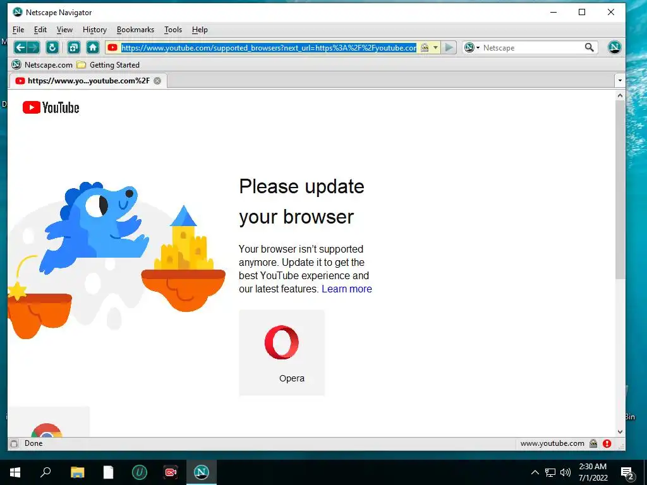Click the security icon inside address bar
The height and width of the screenshot is (485, 647).
coord(424,48)
